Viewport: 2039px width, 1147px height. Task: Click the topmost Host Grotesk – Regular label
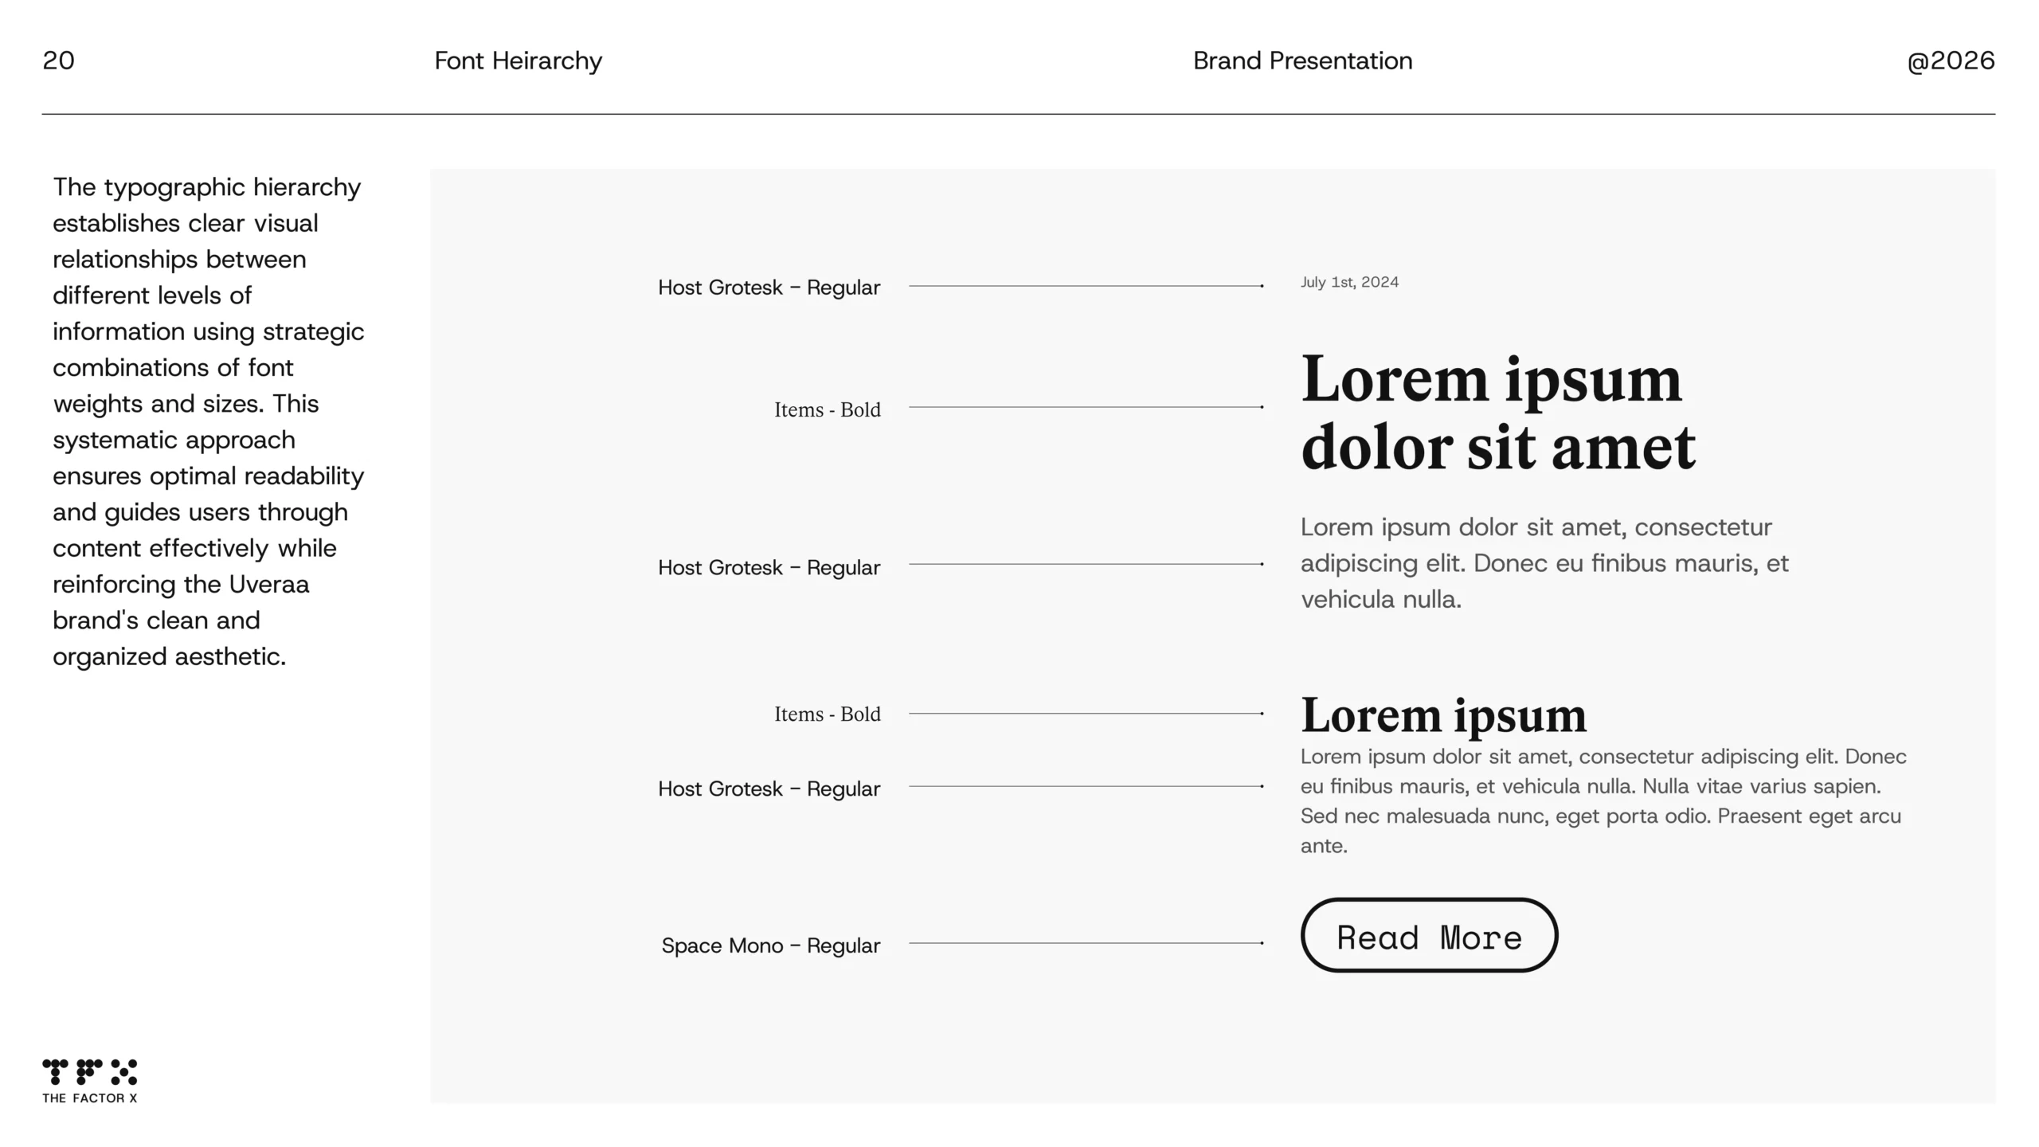pyautogui.click(x=769, y=288)
